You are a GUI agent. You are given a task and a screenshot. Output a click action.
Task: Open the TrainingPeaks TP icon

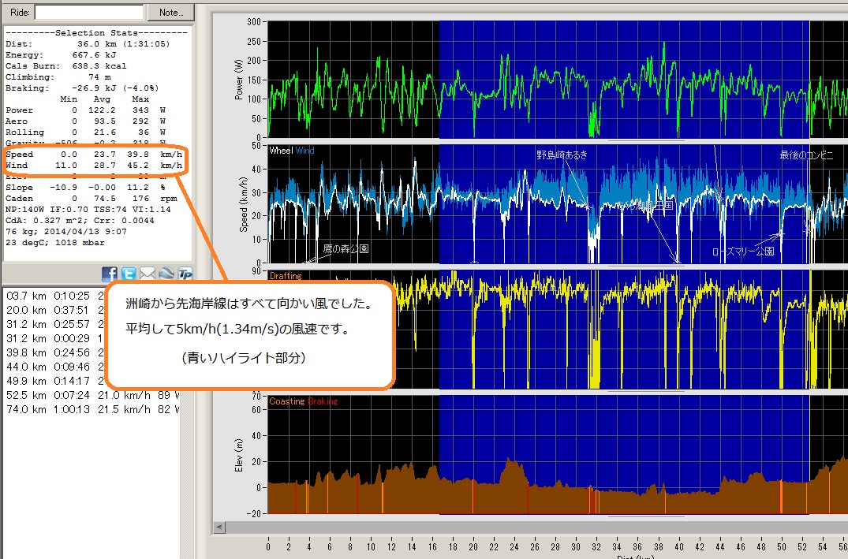point(185,274)
